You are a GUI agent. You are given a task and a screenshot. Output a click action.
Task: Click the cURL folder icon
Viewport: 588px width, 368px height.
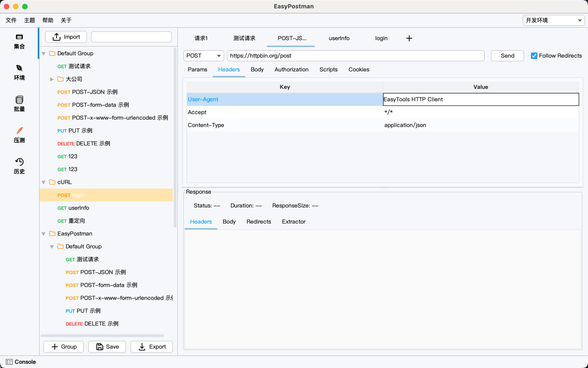[52, 182]
